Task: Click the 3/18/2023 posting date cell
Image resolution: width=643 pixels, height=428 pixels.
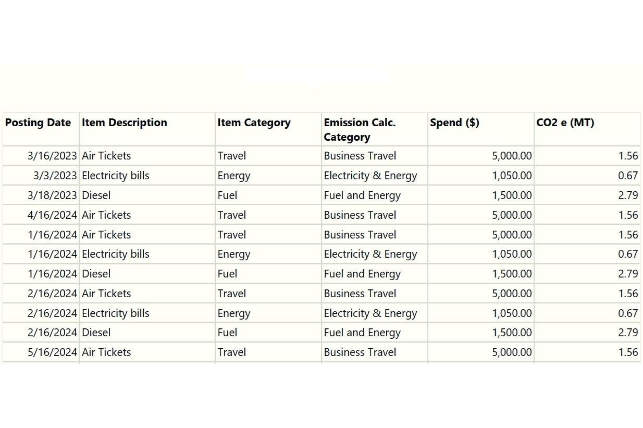Action: coord(52,195)
